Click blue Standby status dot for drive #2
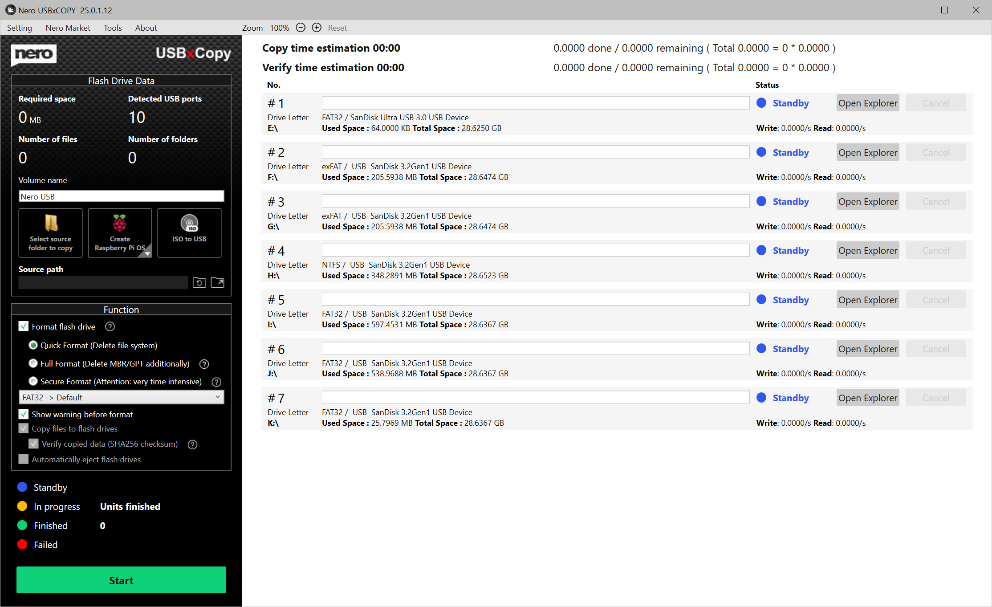Viewport: 992px width, 607px height. [761, 152]
